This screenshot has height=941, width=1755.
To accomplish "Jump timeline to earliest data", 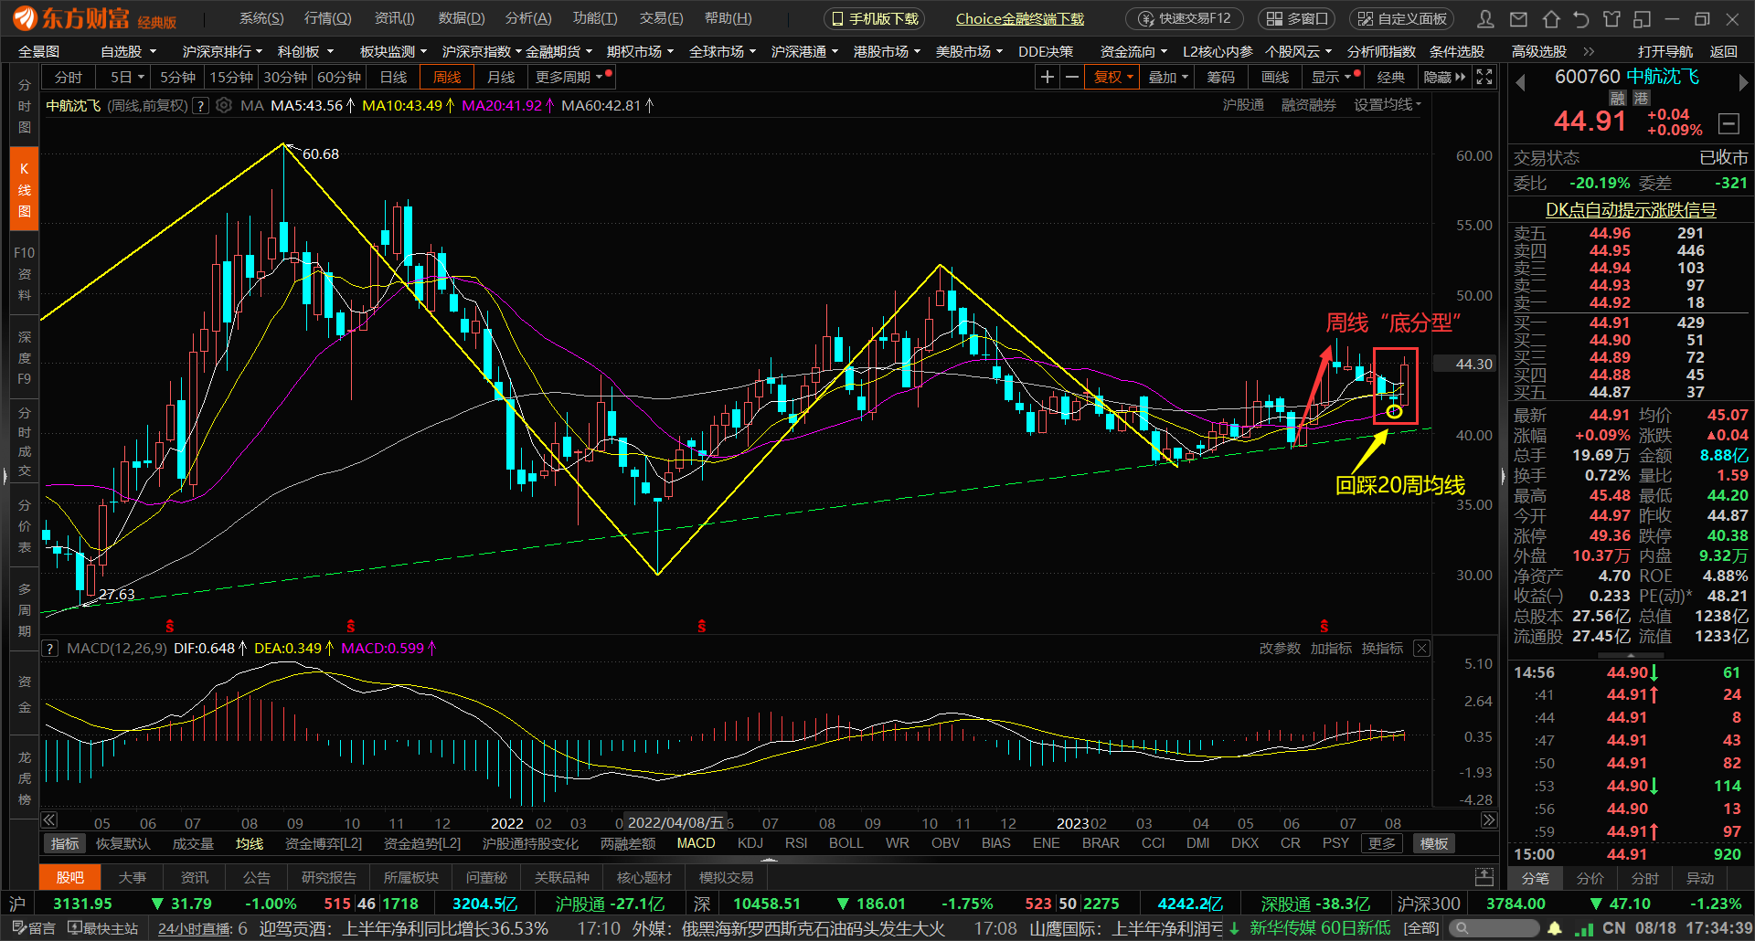I will pyautogui.click(x=49, y=820).
